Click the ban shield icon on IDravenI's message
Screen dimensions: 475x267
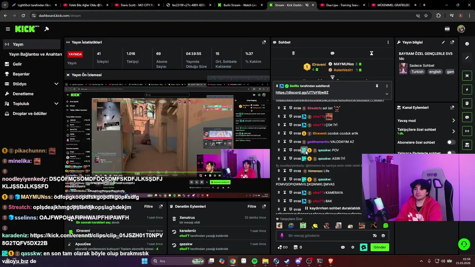[x=291, y=133]
